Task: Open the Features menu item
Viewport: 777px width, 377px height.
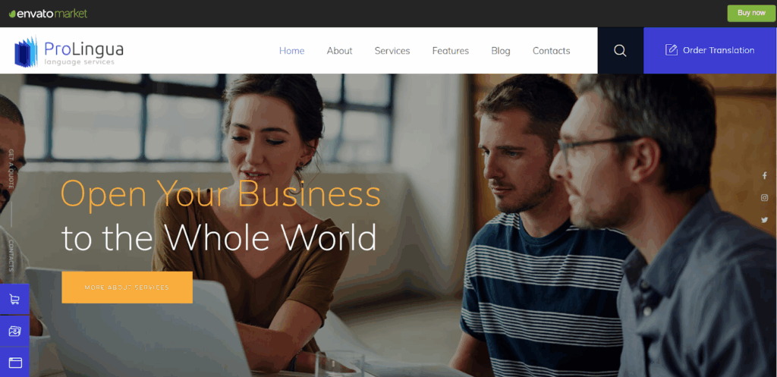Action: (451, 51)
